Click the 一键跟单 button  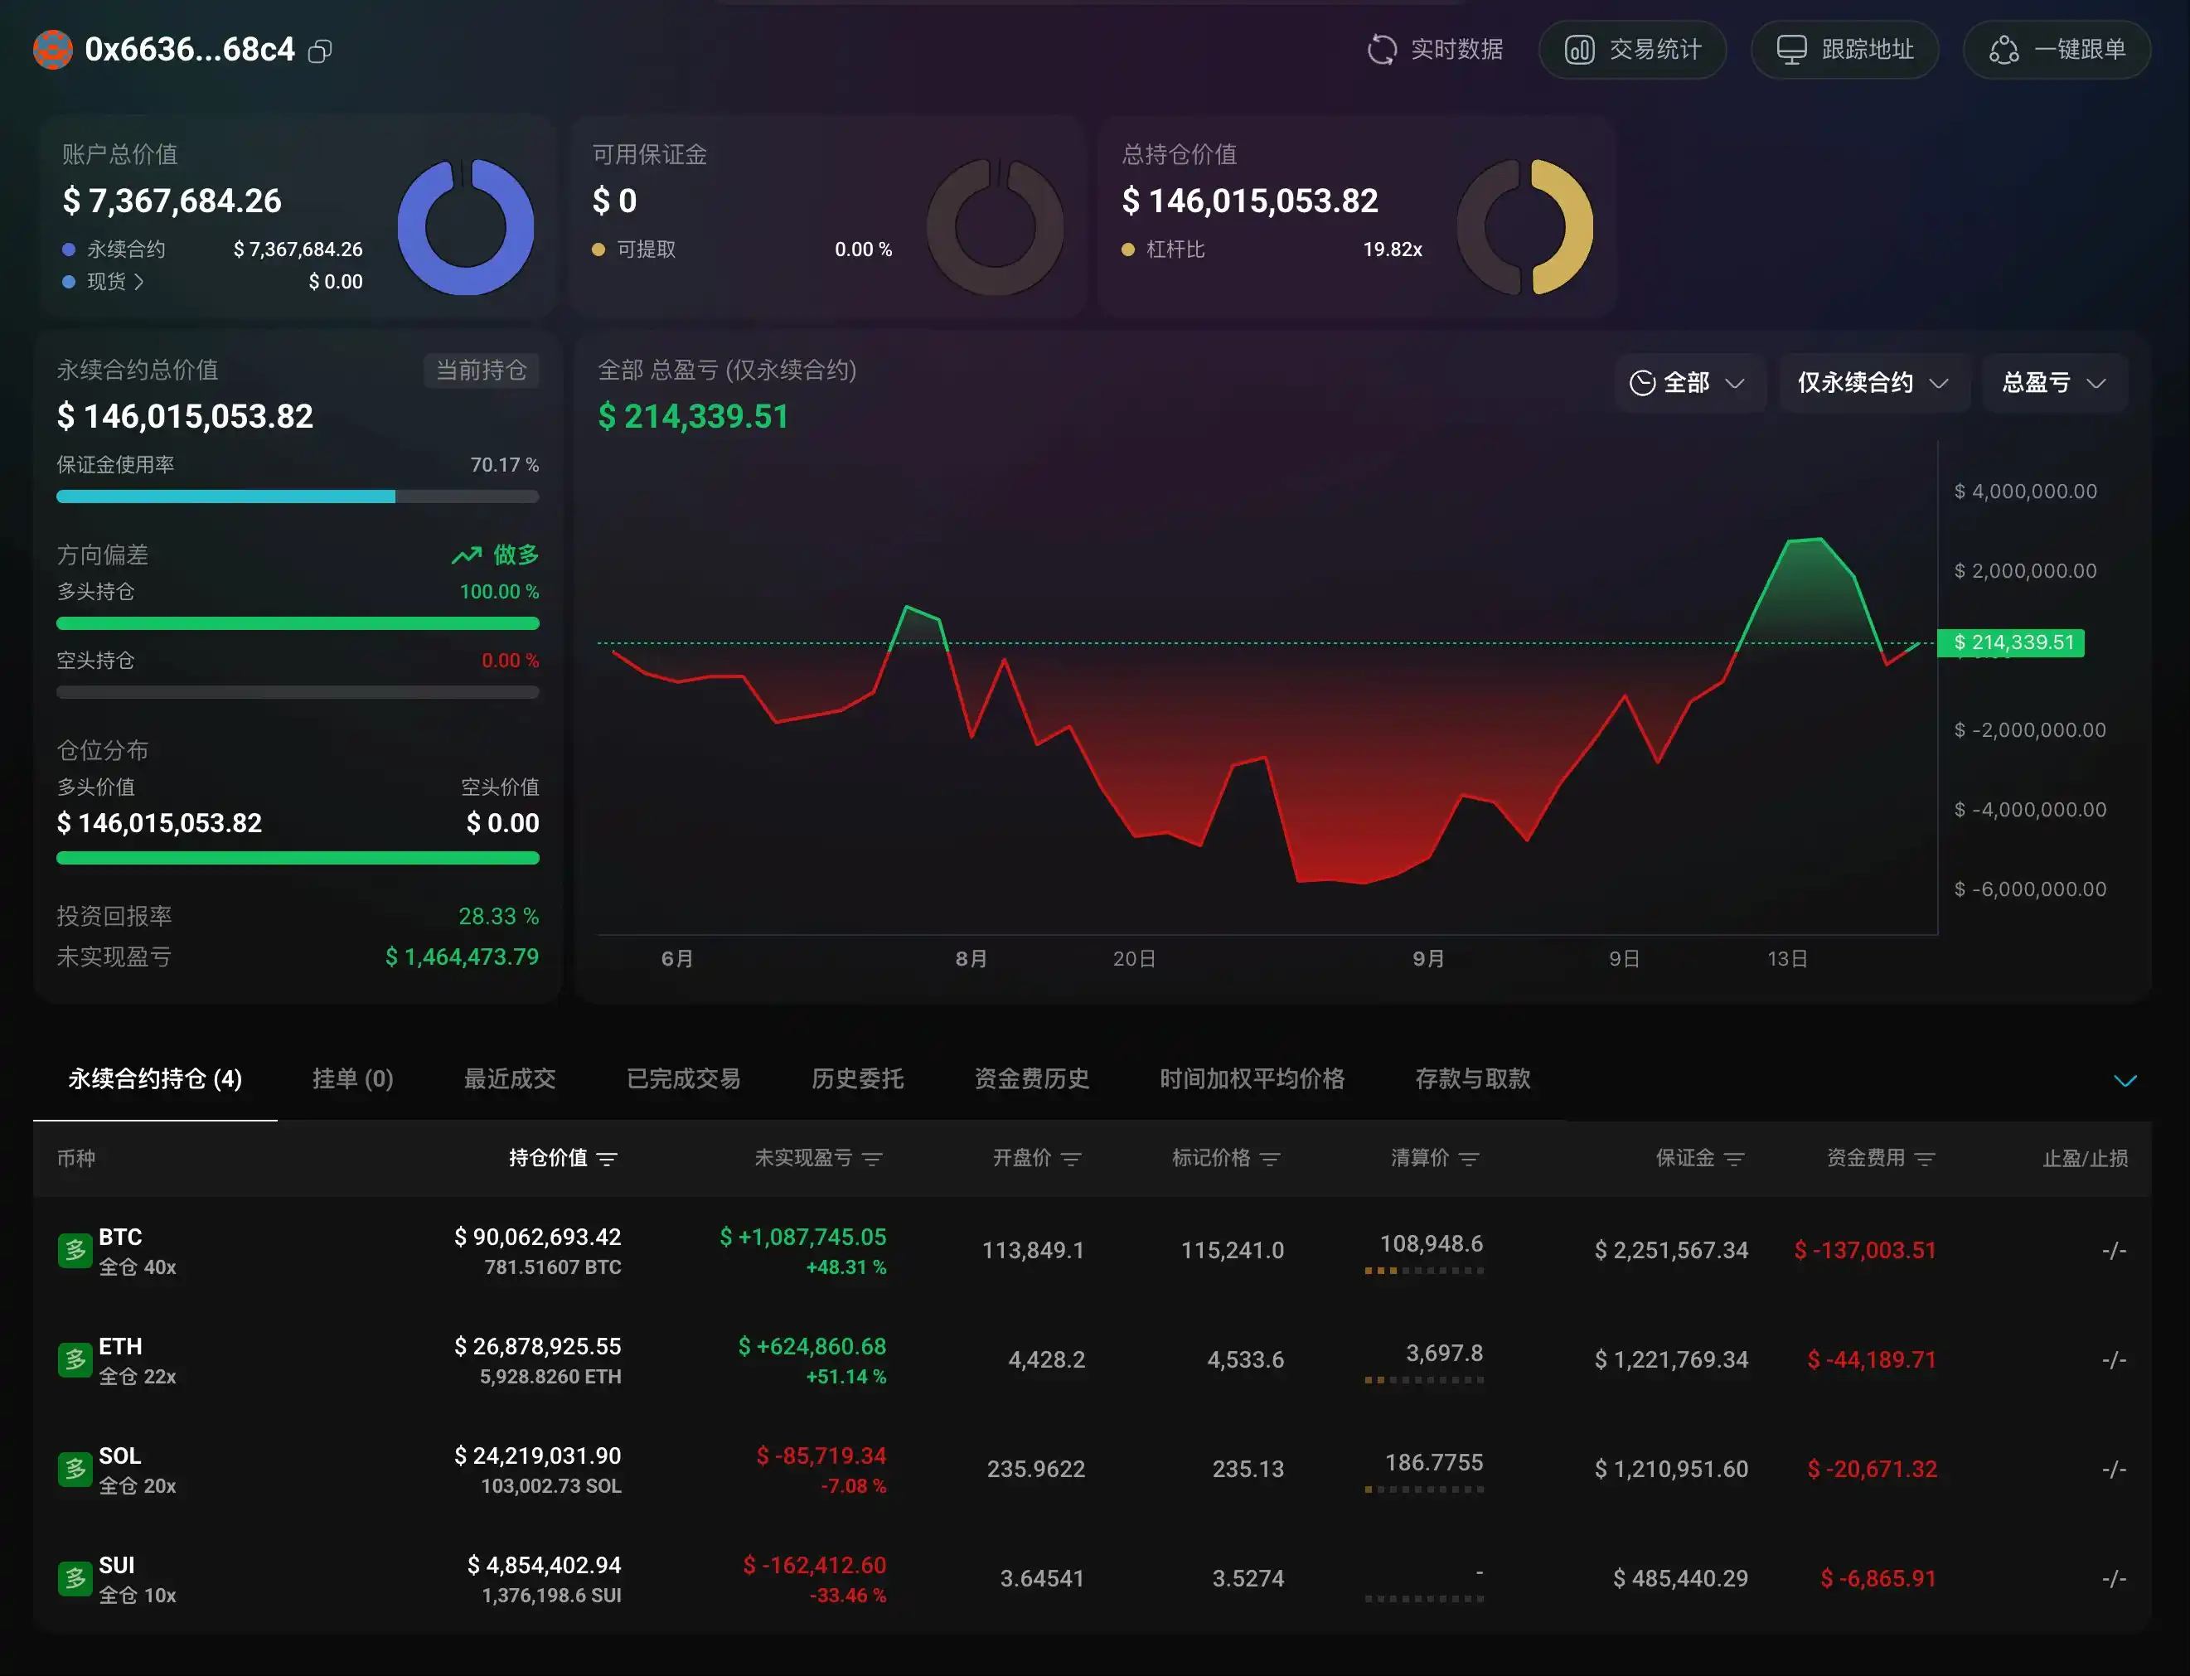2057,49
